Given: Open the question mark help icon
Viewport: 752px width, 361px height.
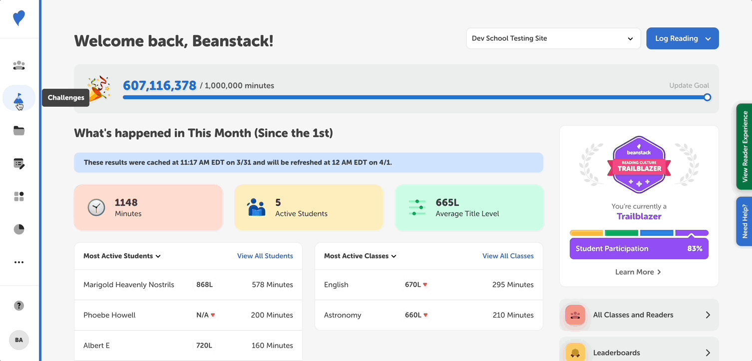Looking at the screenshot, I should [x=19, y=306].
